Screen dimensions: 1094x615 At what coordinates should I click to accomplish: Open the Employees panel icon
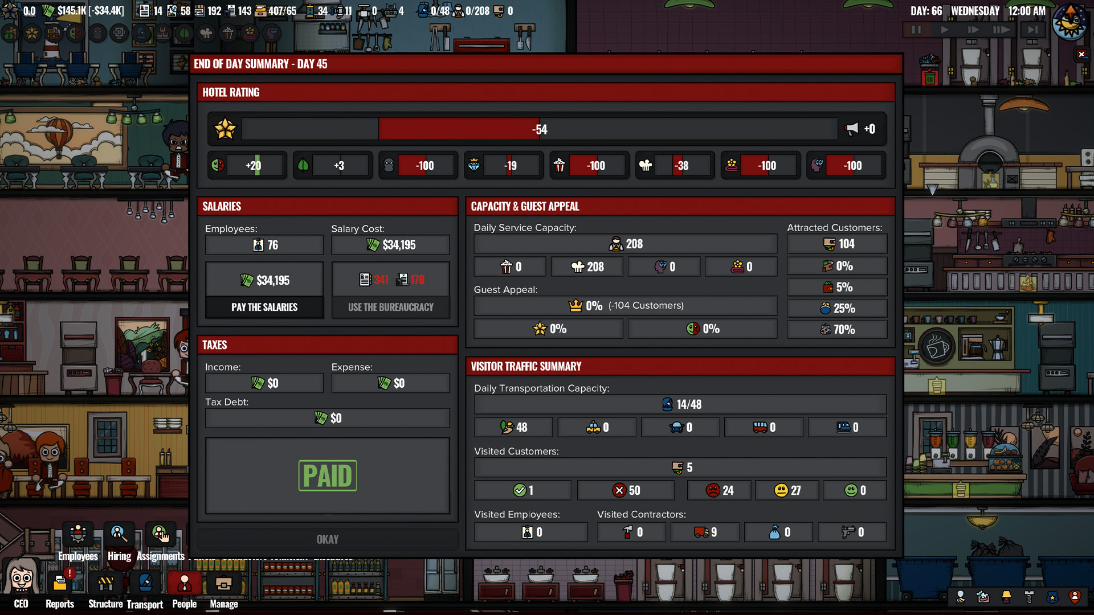click(x=78, y=534)
